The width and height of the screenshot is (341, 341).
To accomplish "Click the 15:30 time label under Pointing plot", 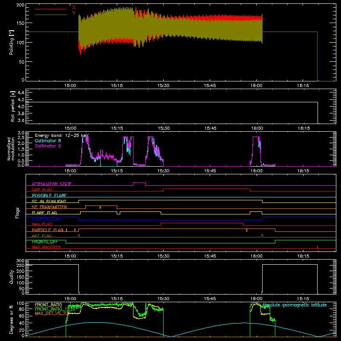I will click(163, 86).
